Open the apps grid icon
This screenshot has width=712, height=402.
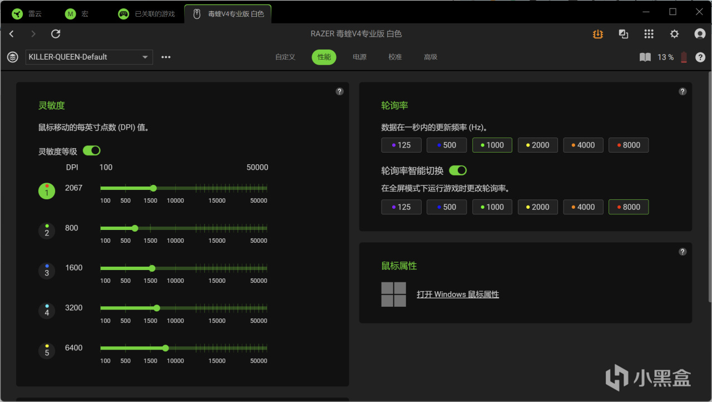(649, 34)
